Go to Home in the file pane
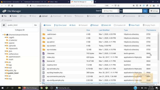This screenshot has width=160, height=90. (47, 25)
